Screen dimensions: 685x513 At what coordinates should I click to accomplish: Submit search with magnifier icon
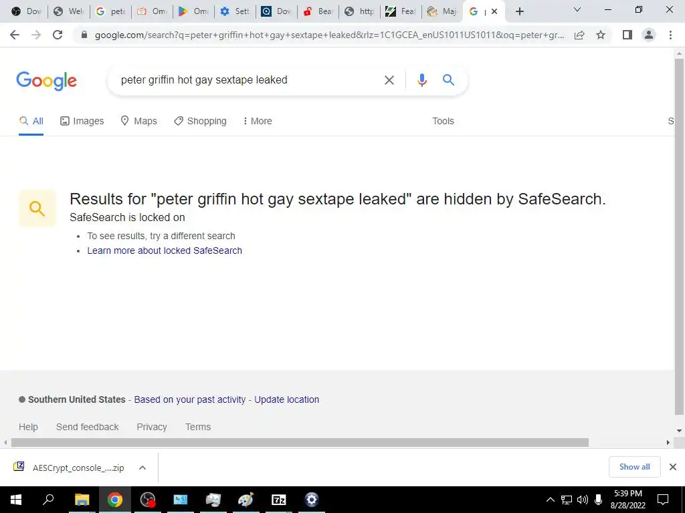coord(448,80)
